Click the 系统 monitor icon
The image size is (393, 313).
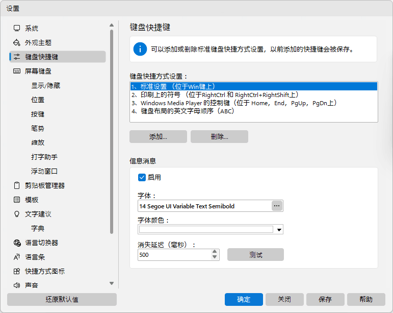point(17,28)
